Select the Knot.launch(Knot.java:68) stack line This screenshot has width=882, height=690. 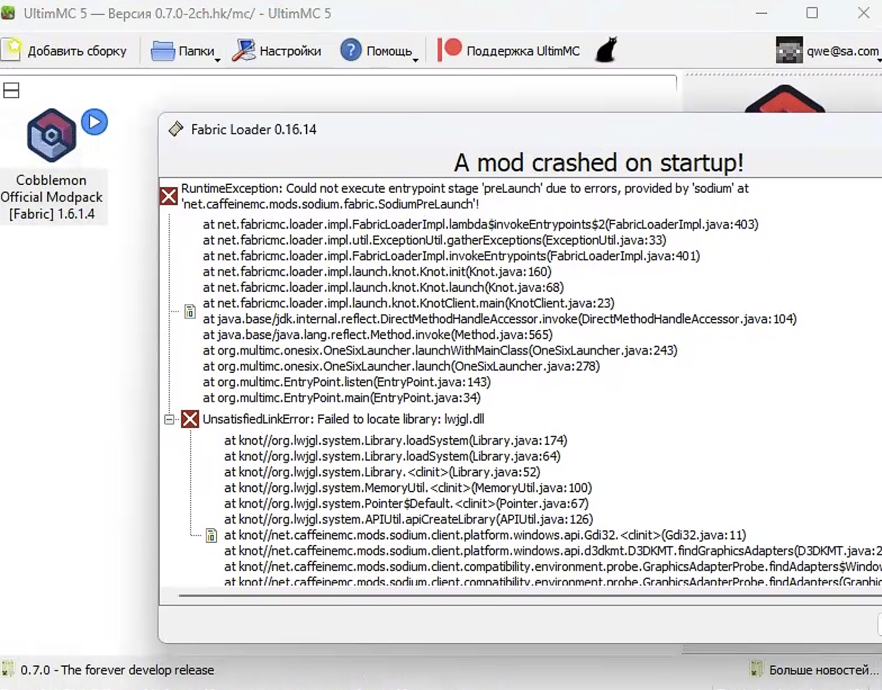tap(383, 288)
